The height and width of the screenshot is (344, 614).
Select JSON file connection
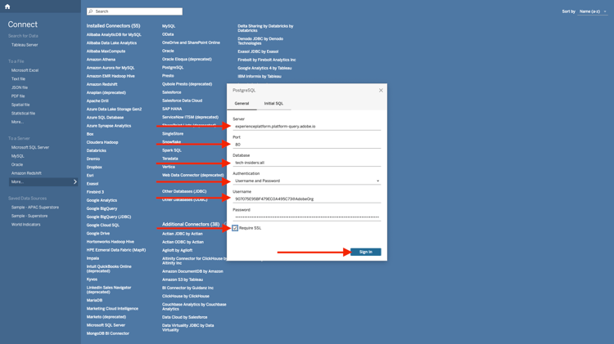click(x=20, y=87)
